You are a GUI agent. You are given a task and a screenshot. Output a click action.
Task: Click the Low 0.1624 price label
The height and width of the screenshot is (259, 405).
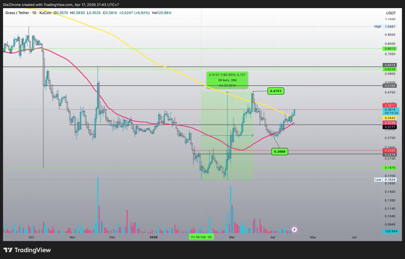click(x=386, y=180)
